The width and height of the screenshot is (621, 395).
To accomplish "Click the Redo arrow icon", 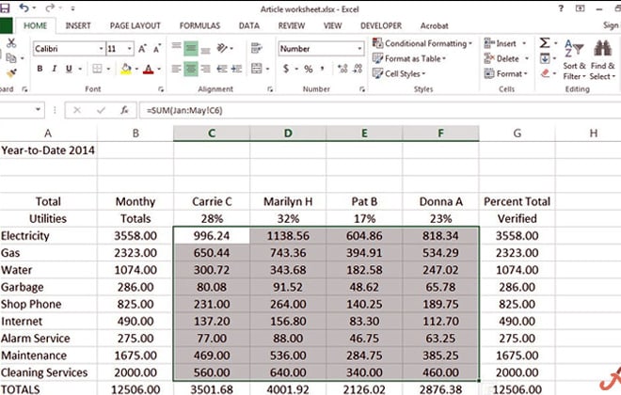I will click(x=50, y=8).
